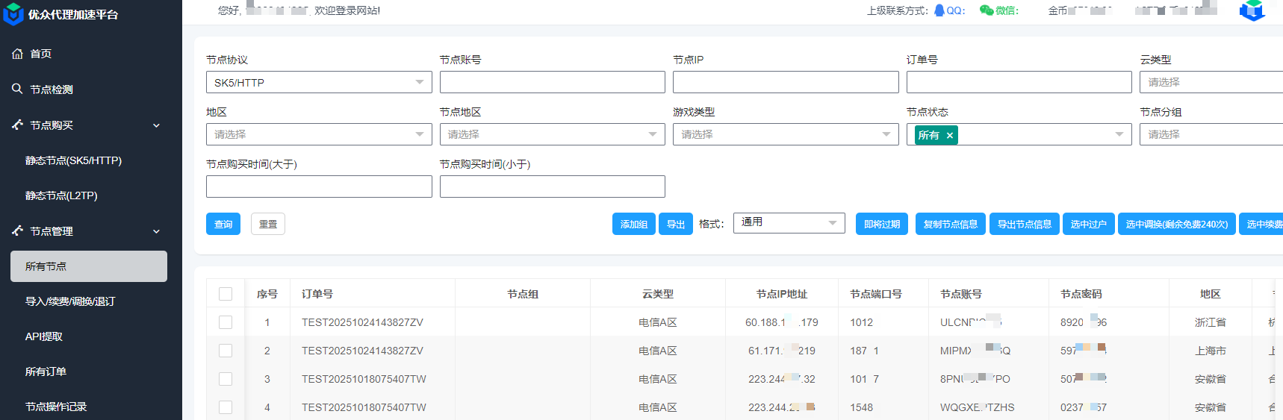This screenshot has height=420, width=1283.
Task: Click 电信A区 cell in row 2
Action: click(x=658, y=351)
